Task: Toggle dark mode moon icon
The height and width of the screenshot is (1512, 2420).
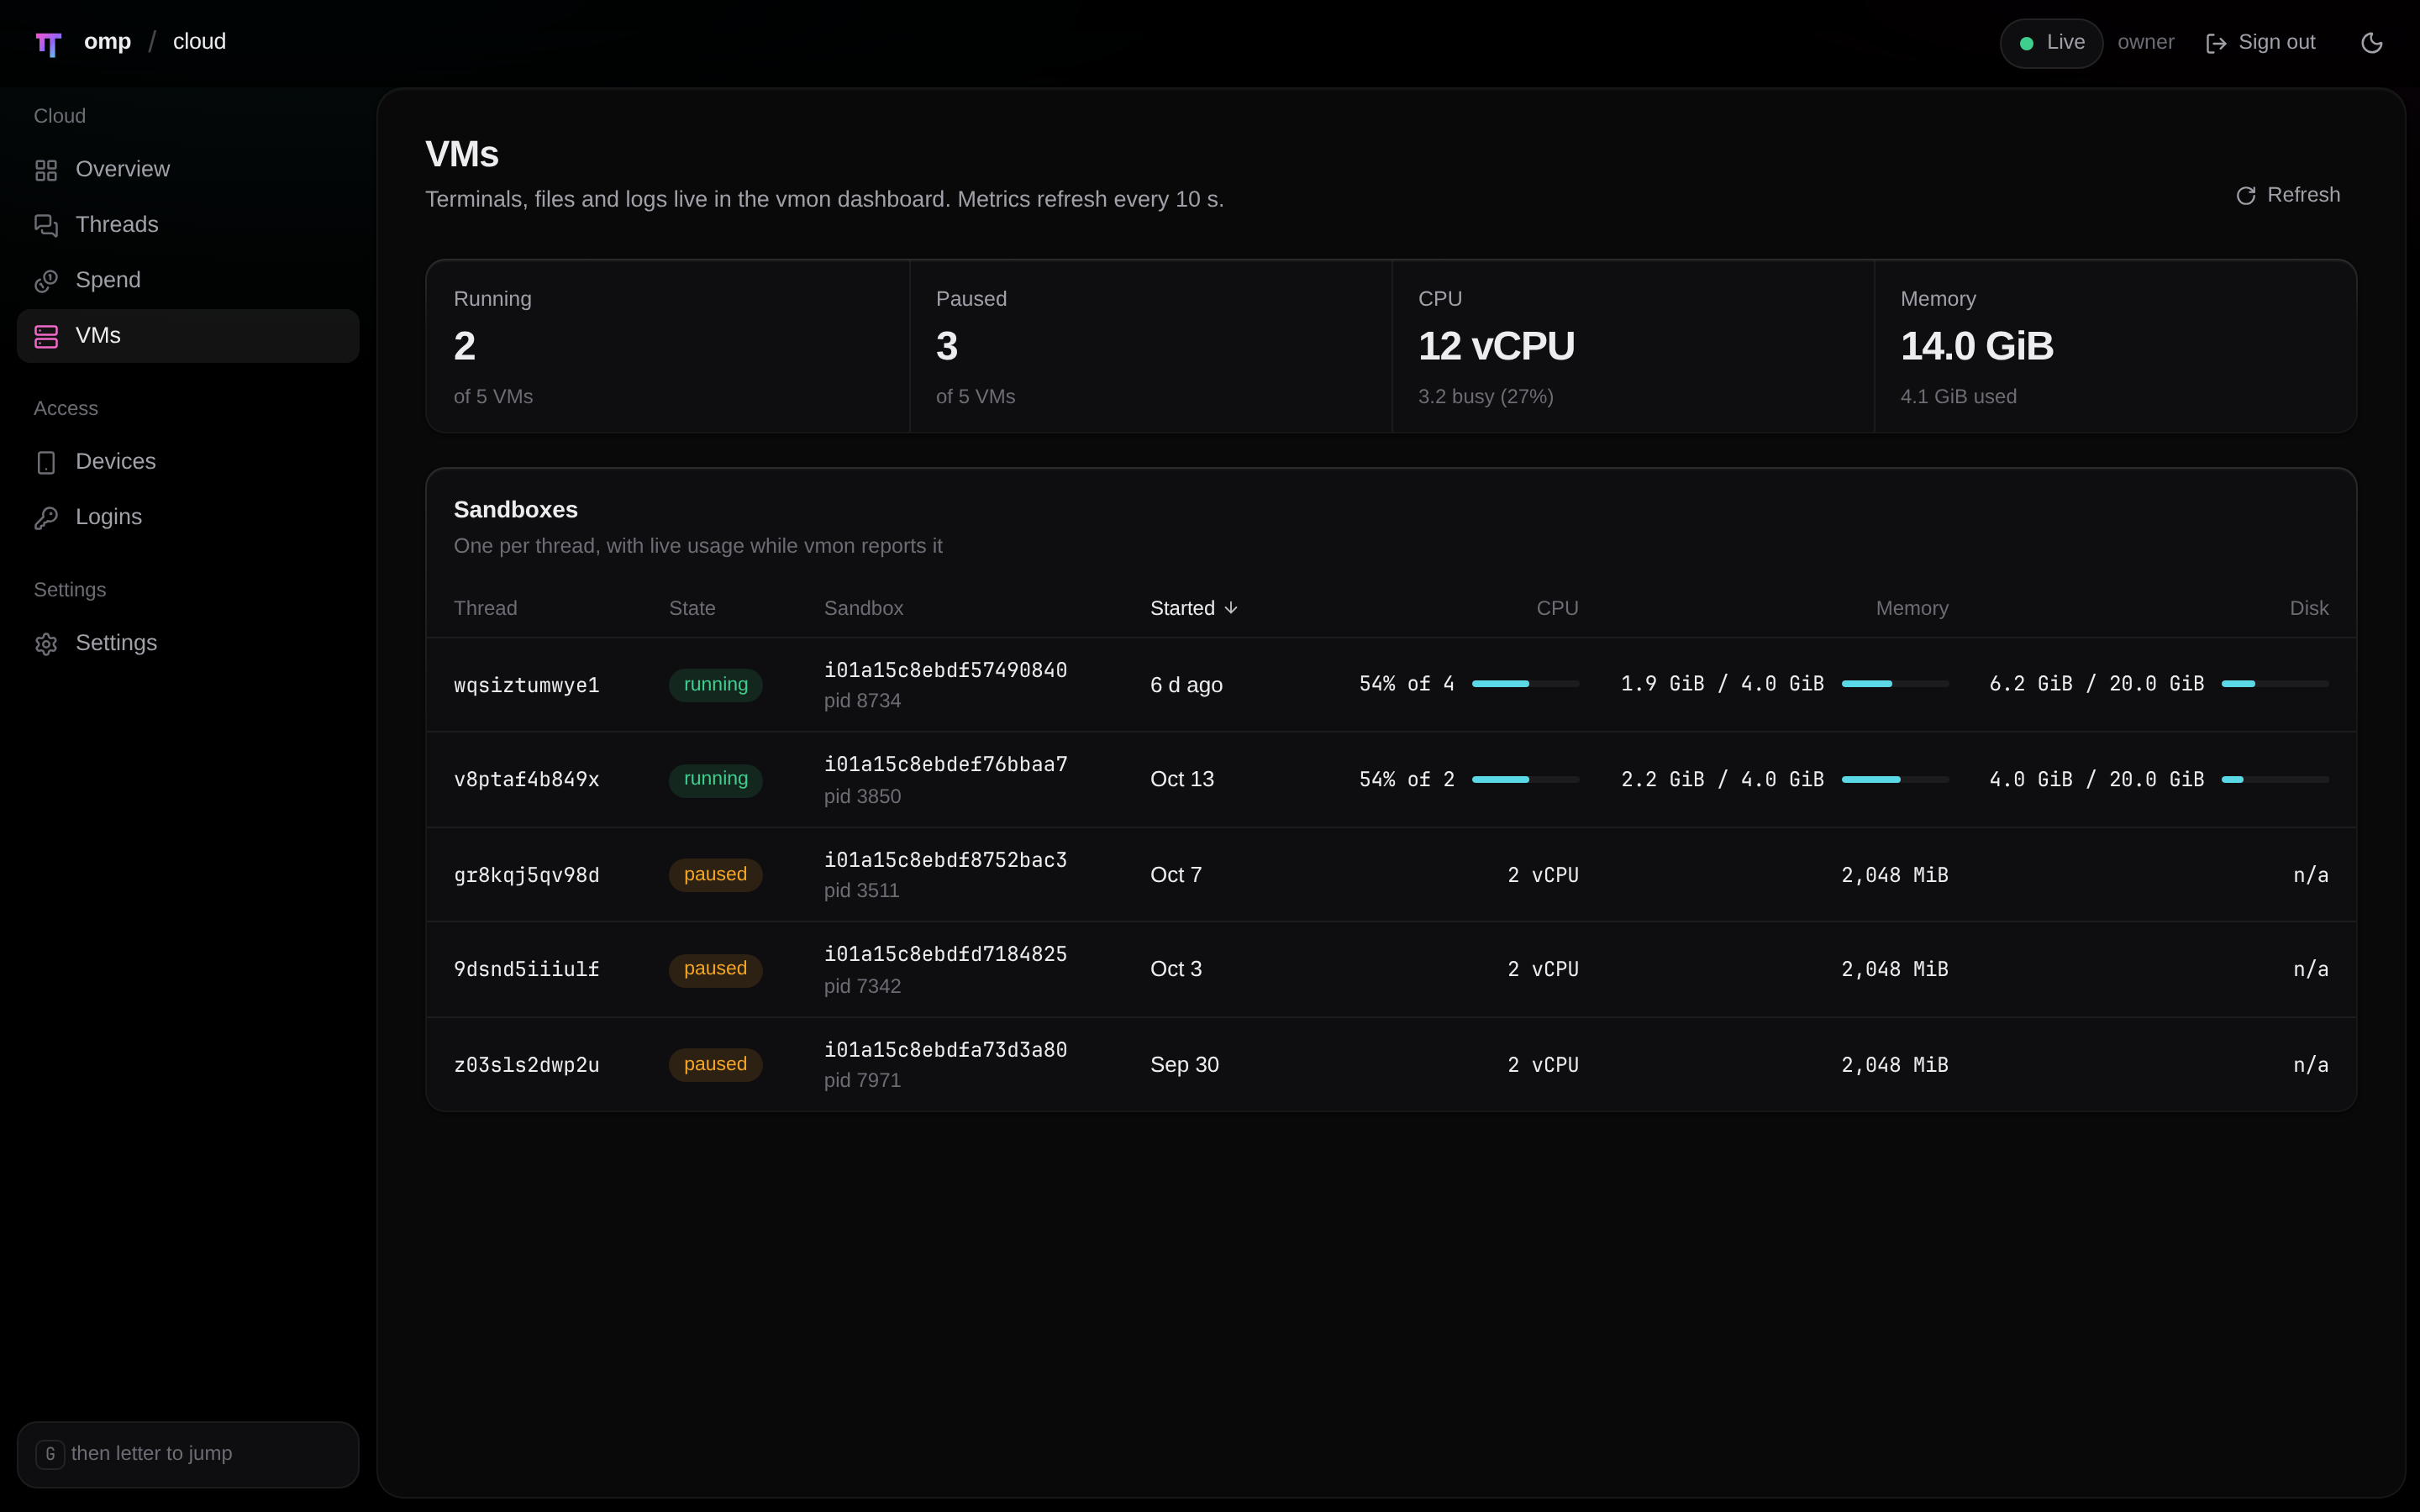Action: (x=2371, y=43)
